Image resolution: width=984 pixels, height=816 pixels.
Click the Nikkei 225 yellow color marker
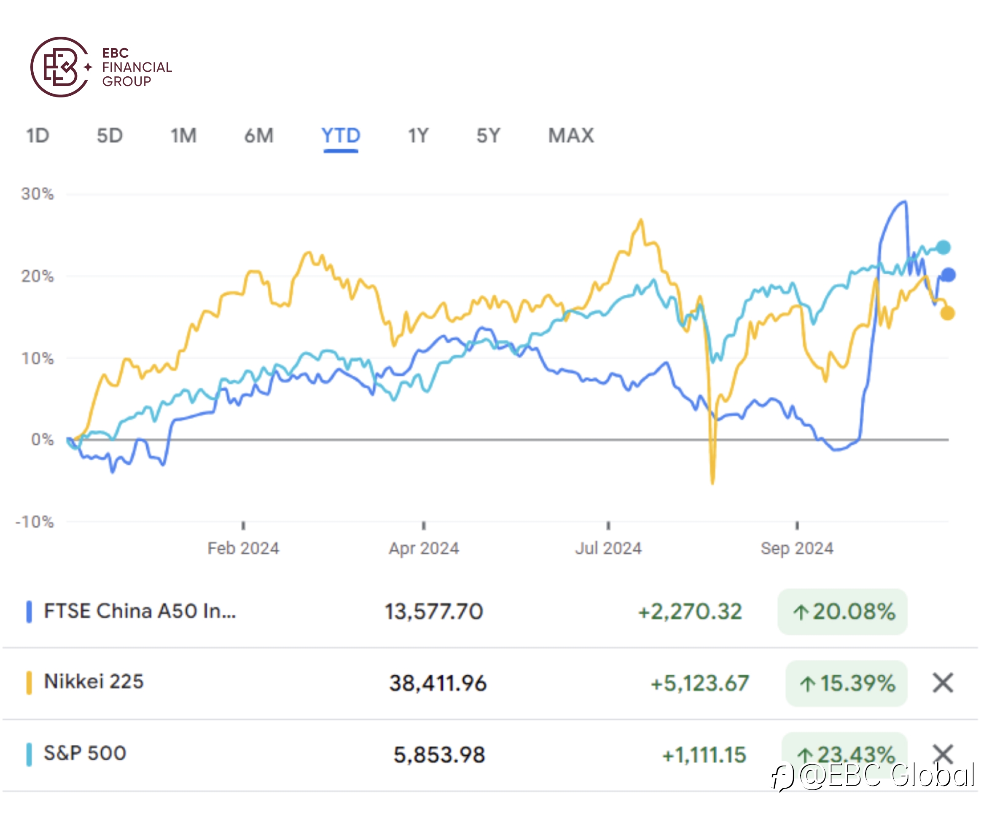(29, 683)
